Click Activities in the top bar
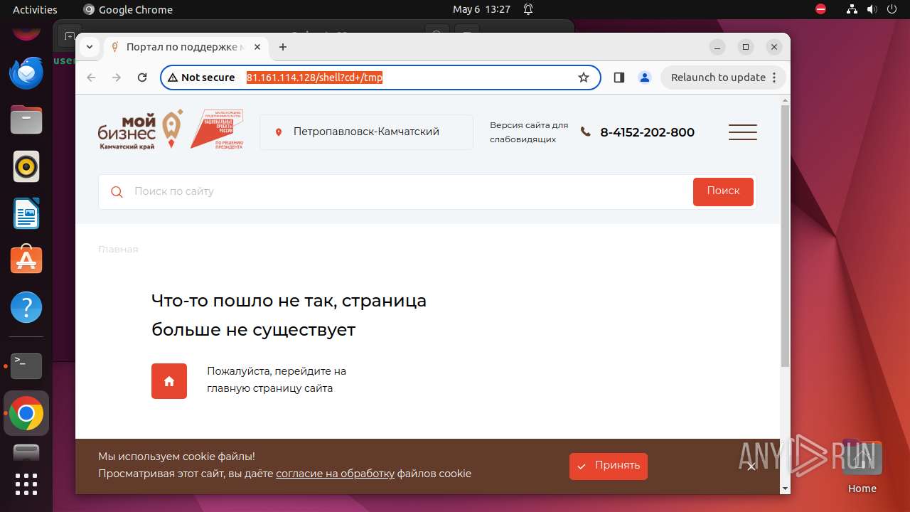910x512 pixels. pos(35,9)
